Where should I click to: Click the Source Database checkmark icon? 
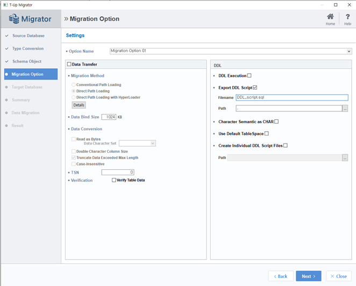(x=7, y=35)
